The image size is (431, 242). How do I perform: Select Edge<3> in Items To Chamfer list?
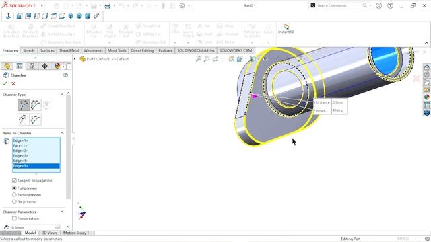pyautogui.click(x=36, y=155)
